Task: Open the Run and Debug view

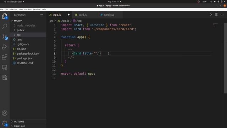Action: point(5,47)
